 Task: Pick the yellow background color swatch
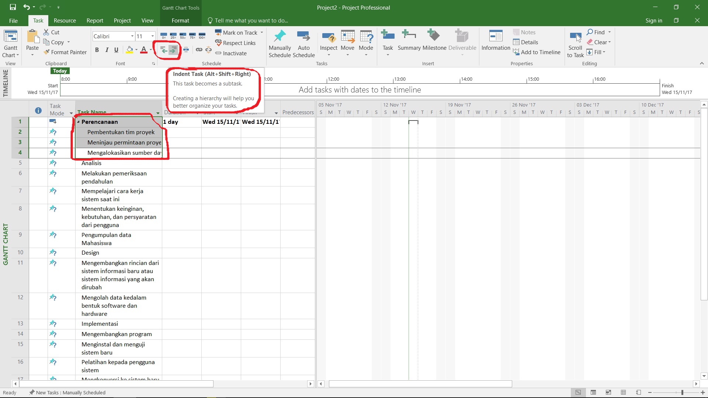point(129,50)
